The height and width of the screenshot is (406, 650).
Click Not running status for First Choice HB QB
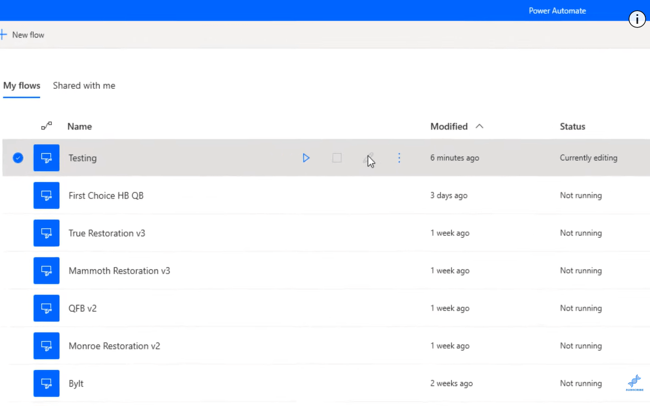tap(581, 196)
